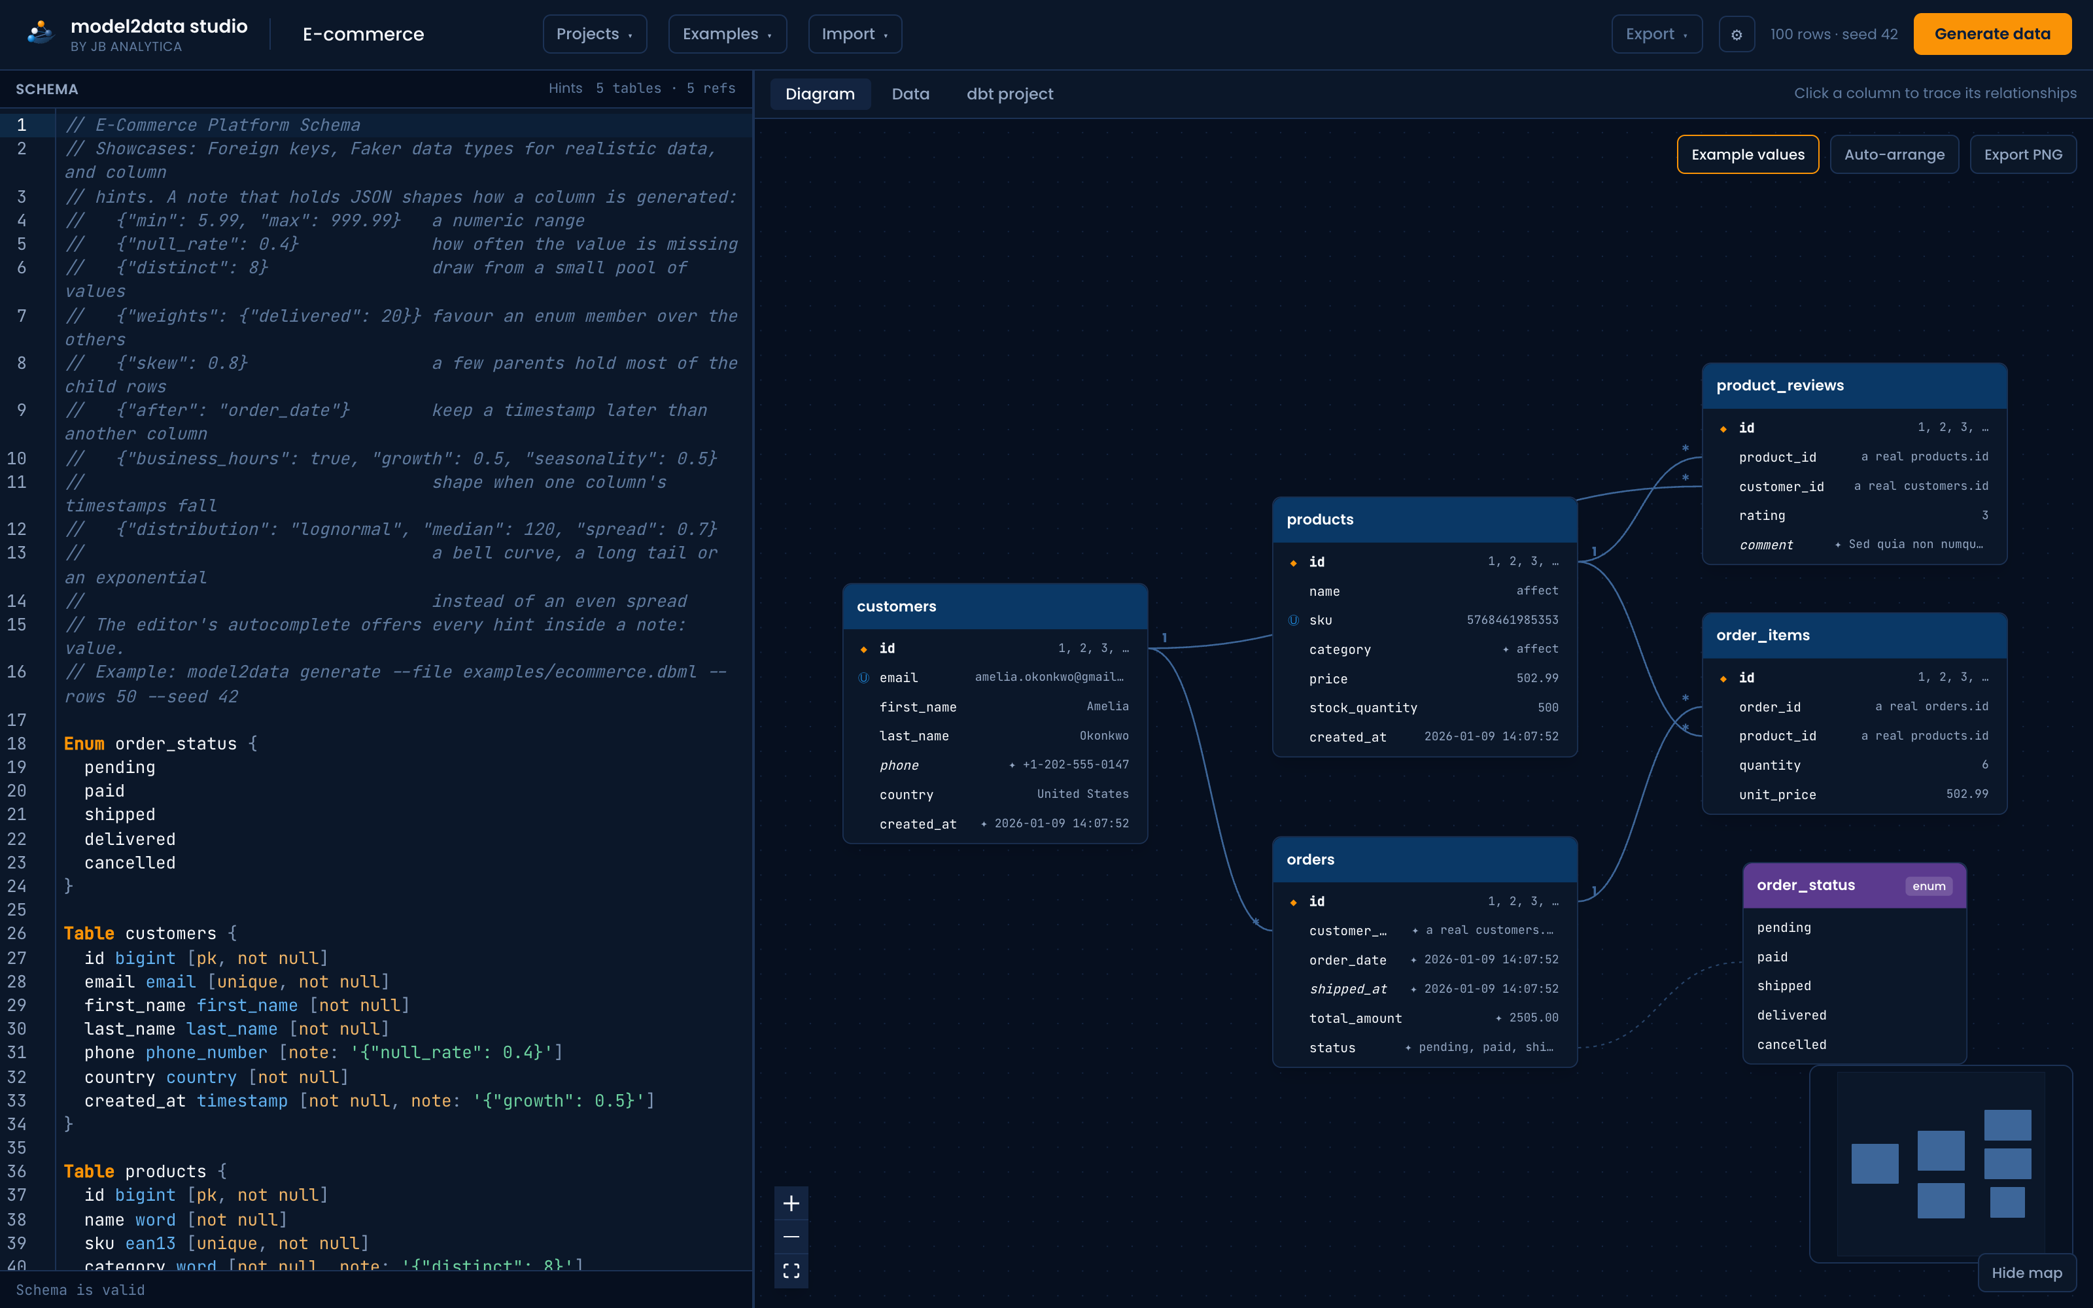Trace the order_items unit_price column
Image resolution: width=2093 pixels, height=1308 pixels.
coord(1854,794)
